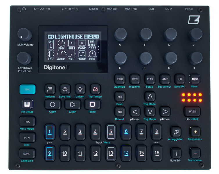Toggle trig key 16
This screenshot has width=219, height=174.
pos(157,153)
